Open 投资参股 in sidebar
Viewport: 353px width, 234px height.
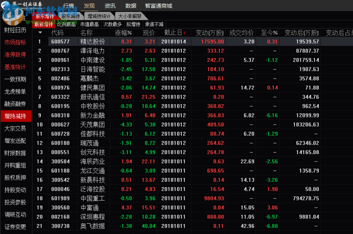click(x=15, y=202)
